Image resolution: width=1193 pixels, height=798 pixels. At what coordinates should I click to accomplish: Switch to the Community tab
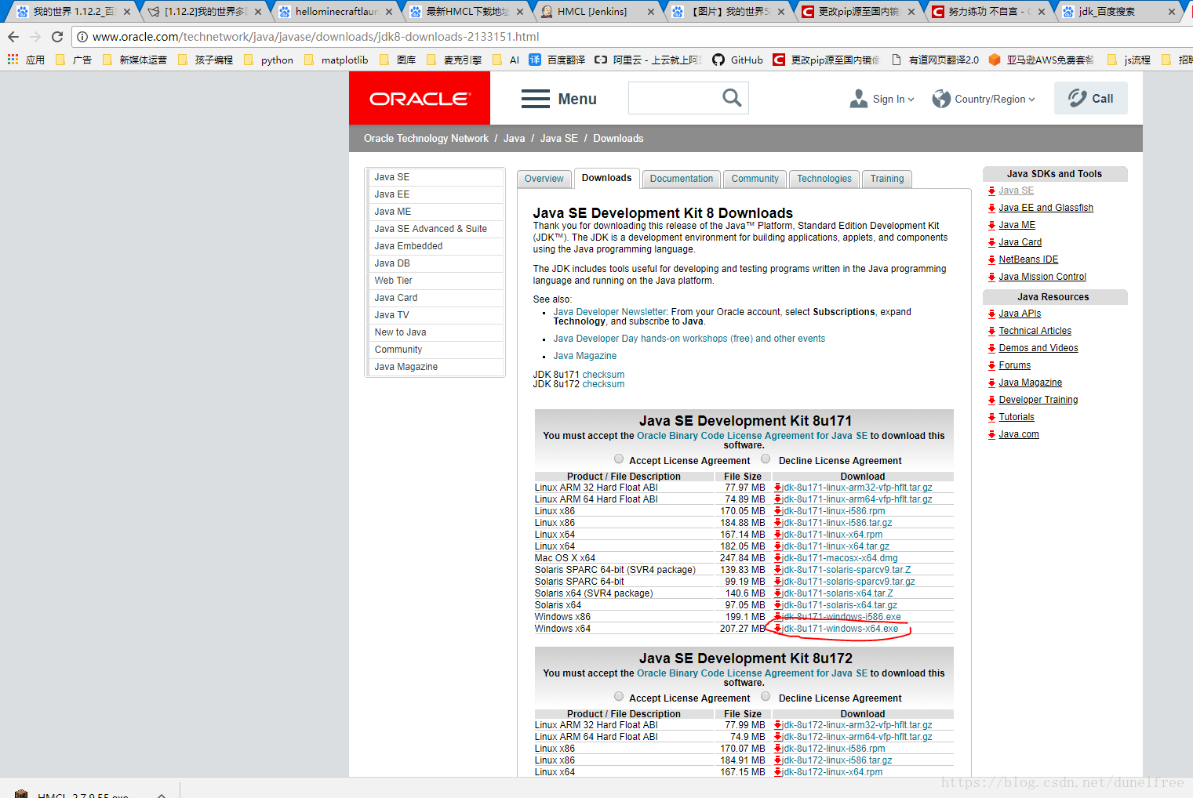(x=755, y=179)
